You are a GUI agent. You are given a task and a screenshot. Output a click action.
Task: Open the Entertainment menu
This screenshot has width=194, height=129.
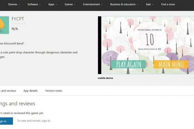tap(93, 4)
